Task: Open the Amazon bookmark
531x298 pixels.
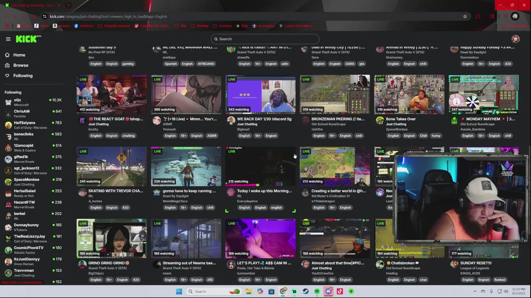Action: (x=61, y=26)
